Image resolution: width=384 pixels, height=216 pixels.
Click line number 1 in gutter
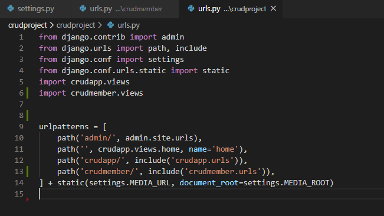[21, 37]
